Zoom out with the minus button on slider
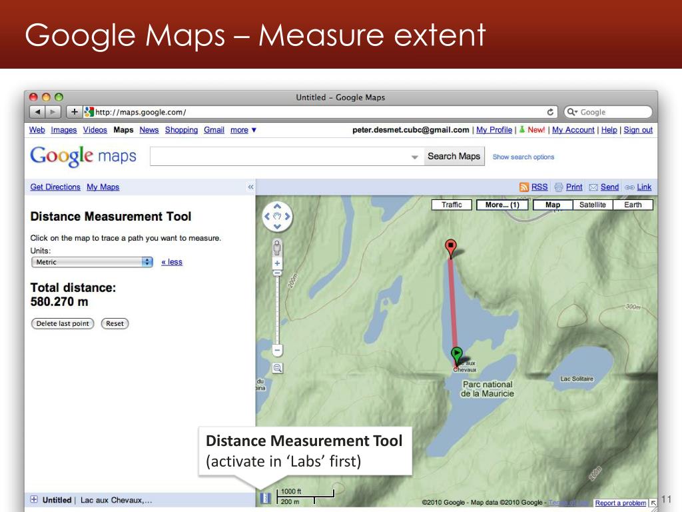The height and width of the screenshot is (512, 682). pos(277,350)
